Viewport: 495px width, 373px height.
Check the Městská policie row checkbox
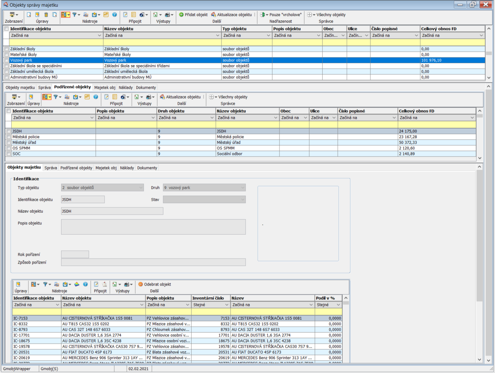[9, 136]
